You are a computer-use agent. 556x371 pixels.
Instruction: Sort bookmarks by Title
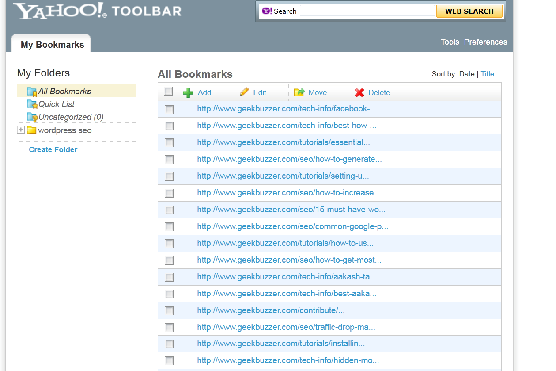[488, 74]
